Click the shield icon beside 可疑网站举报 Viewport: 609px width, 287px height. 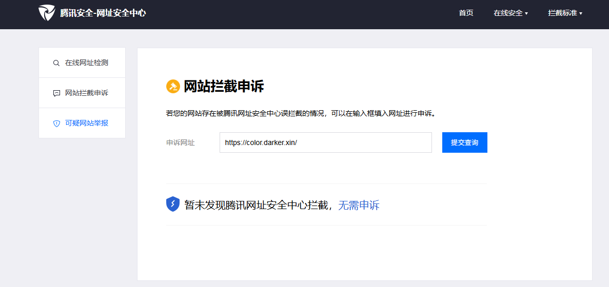click(x=56, y=124)
